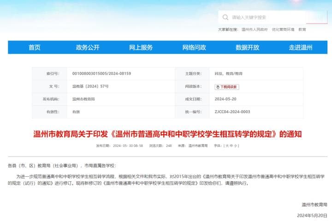Set font size to 中
332x221 pixels.
pos(231,145)
